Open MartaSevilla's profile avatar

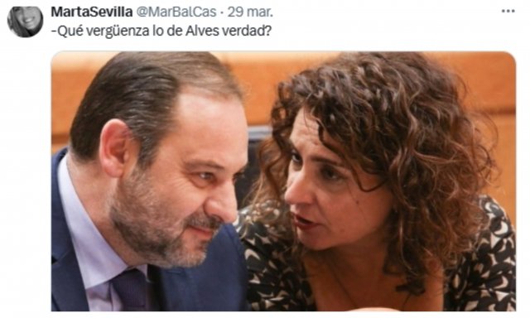tap(25, 22)
